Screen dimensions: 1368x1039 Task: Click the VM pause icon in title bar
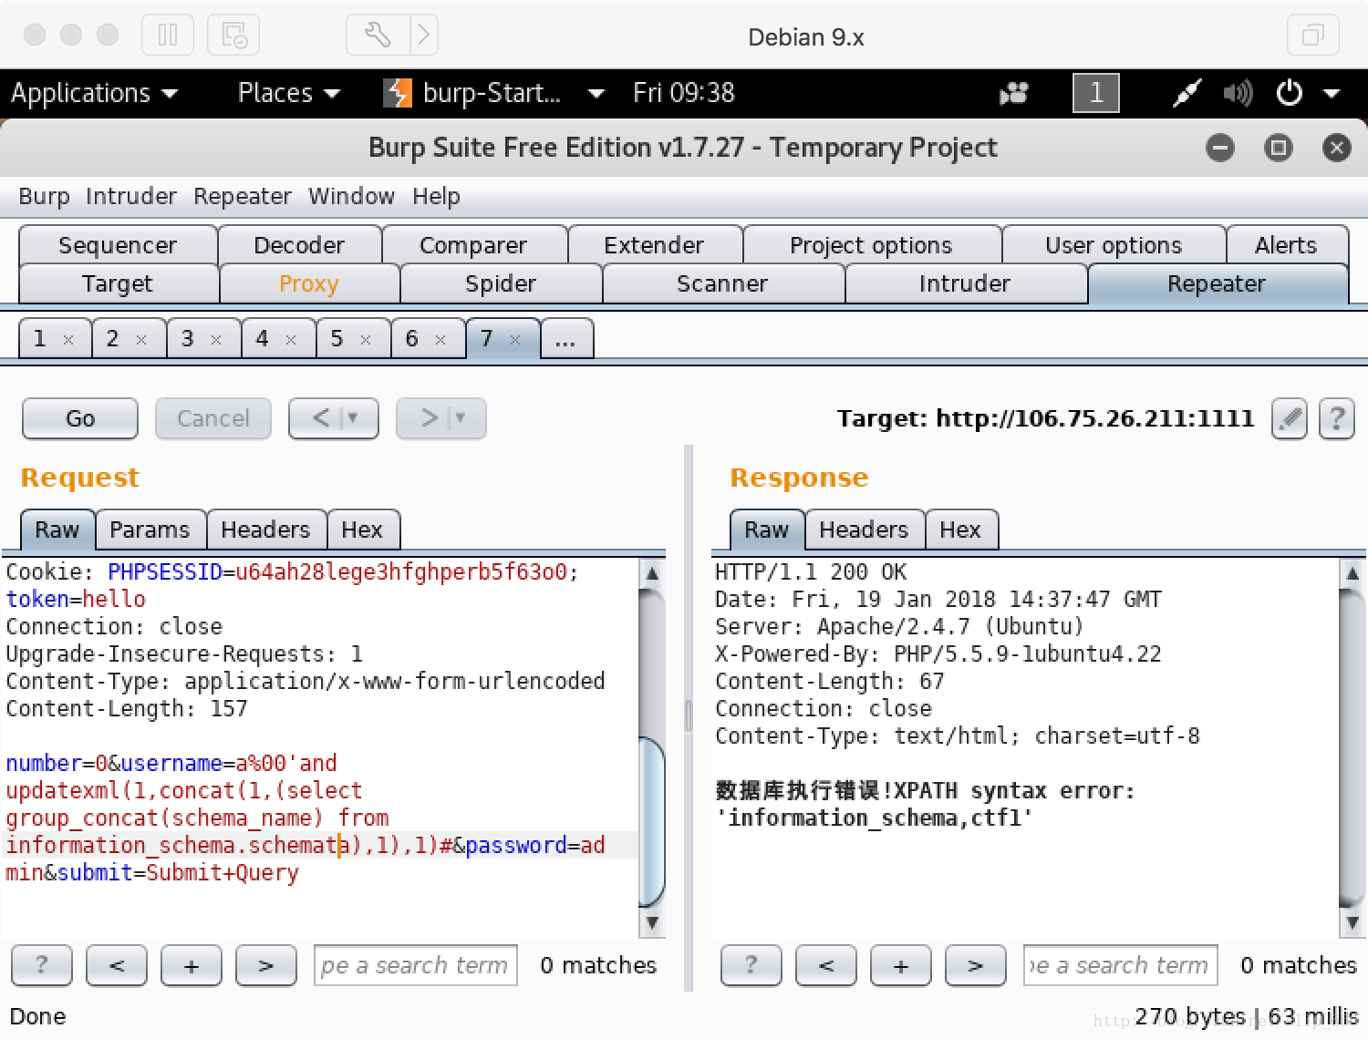point(168,36)
